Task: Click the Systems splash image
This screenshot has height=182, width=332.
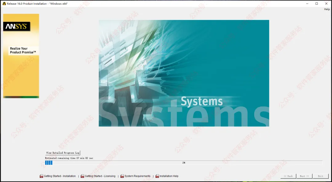Action: (x=184, y=73)
